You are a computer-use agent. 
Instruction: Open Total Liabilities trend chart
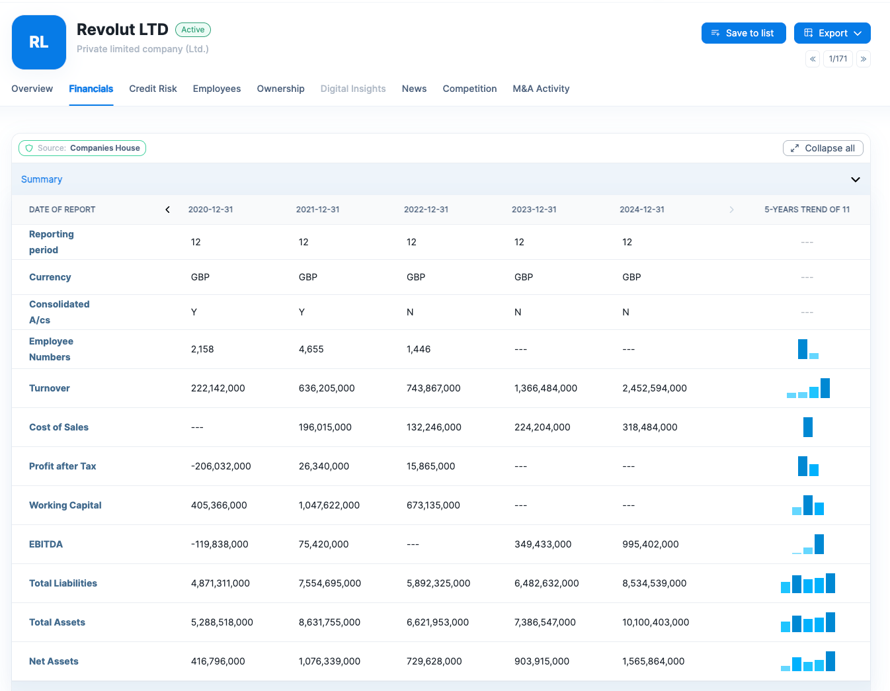(808, 583)
